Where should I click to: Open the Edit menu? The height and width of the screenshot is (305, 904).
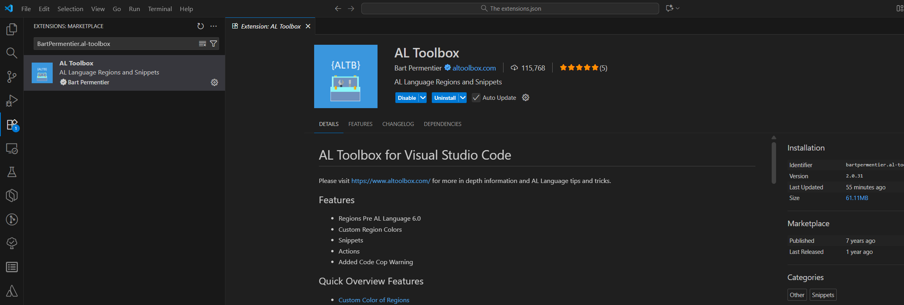pos(44,9)
